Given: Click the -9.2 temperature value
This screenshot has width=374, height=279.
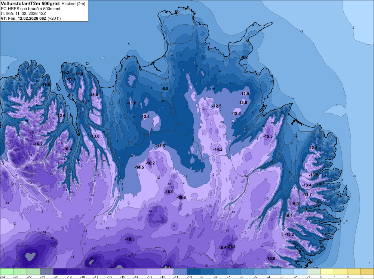Looking at the screenshot, I should [244, 57].
